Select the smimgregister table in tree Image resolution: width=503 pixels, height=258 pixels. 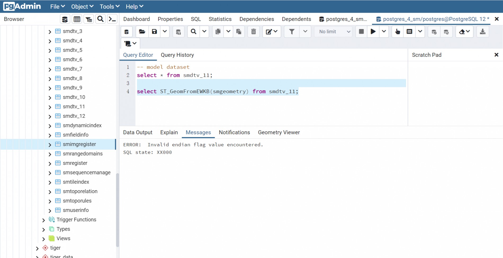(x=79, y=144)
